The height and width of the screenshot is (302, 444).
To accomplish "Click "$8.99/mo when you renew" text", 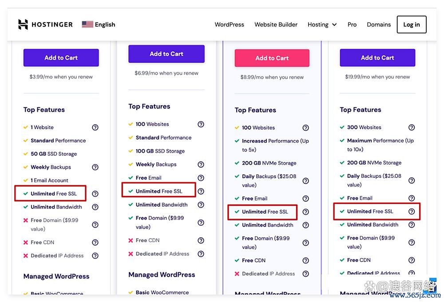I will [272, 77].
